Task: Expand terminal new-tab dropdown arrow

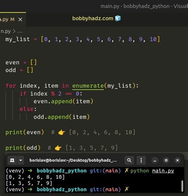Action: coord(21,160)
